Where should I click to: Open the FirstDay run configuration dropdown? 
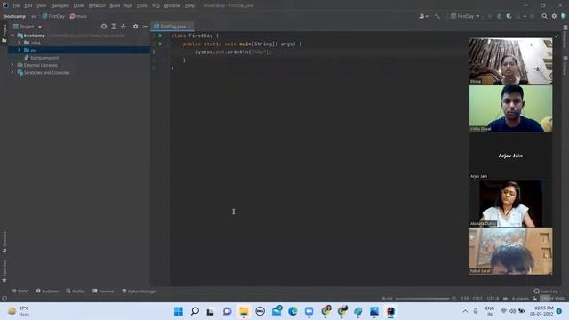pyautogui.click(x=465, y=16)
